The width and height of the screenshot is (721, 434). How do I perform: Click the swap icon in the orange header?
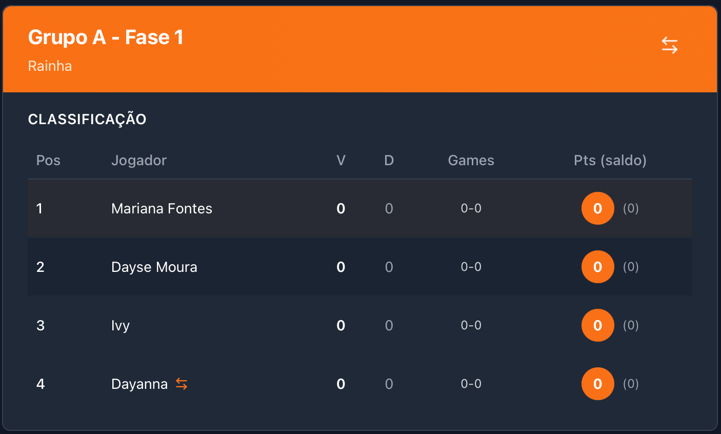[670, 46]
